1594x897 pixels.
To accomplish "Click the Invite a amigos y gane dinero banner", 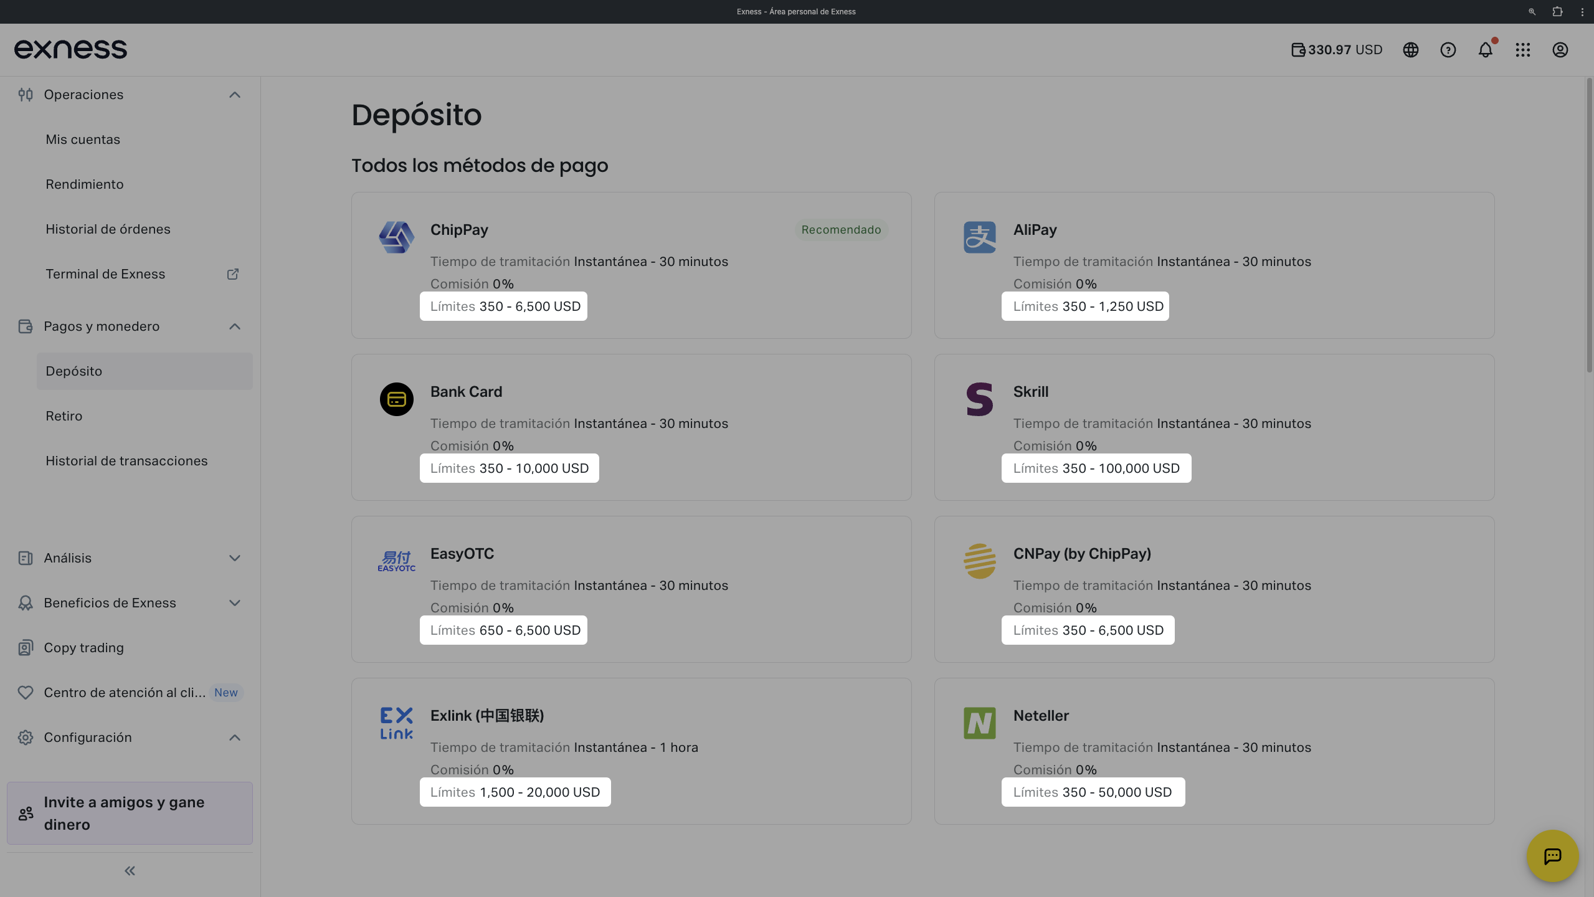I will (x=130, y=814).
